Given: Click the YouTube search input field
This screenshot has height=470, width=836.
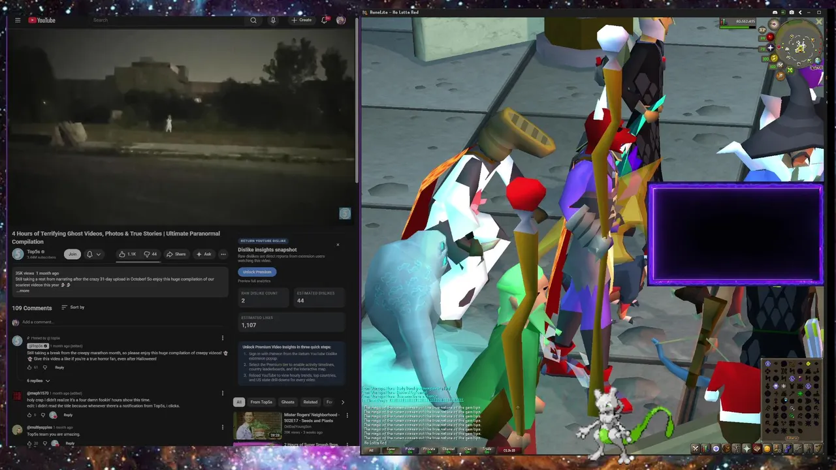Looking at the screenshot, I should (167, 20).
